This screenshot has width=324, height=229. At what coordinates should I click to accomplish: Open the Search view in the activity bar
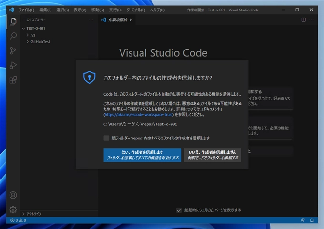(13, 36)
